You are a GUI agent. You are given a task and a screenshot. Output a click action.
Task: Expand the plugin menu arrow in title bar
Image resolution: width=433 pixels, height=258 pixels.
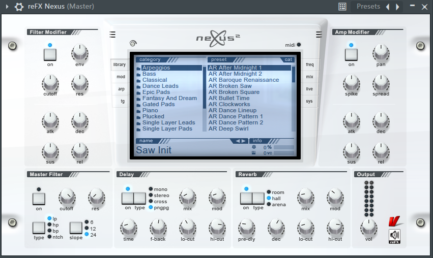(x=7, y=7)
